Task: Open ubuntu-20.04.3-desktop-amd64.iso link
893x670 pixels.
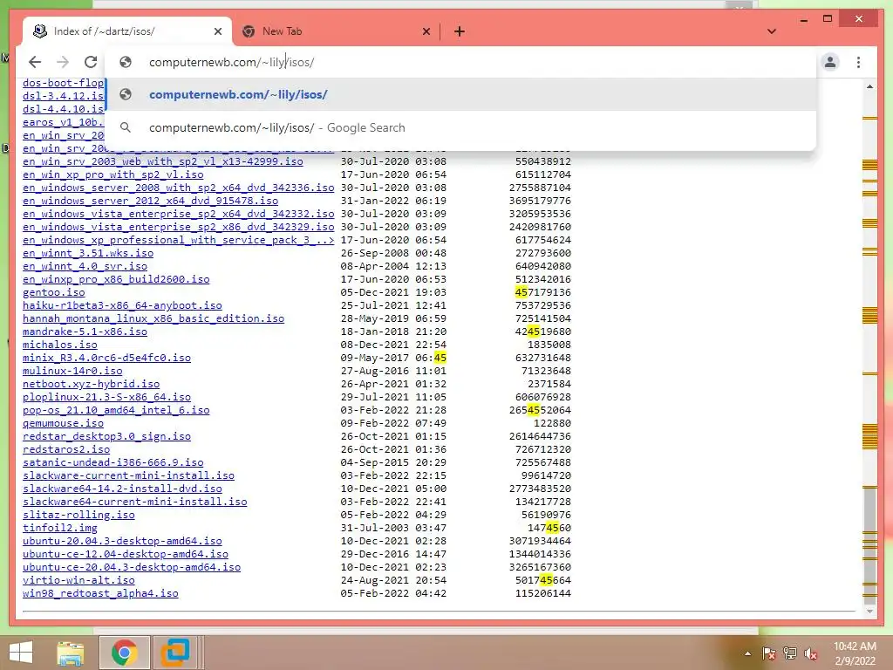Action: 122,541
